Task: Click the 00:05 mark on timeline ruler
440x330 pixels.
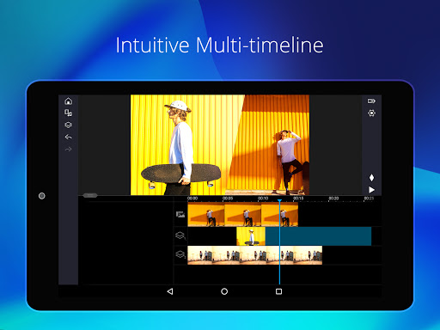Action: [228, 199]
